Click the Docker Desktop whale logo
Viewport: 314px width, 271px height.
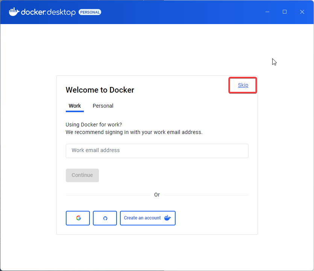click(x=14, y=12)
